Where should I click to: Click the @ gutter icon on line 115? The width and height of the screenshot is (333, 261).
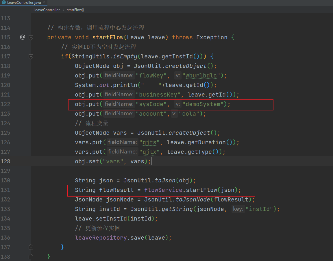point(23,37)
